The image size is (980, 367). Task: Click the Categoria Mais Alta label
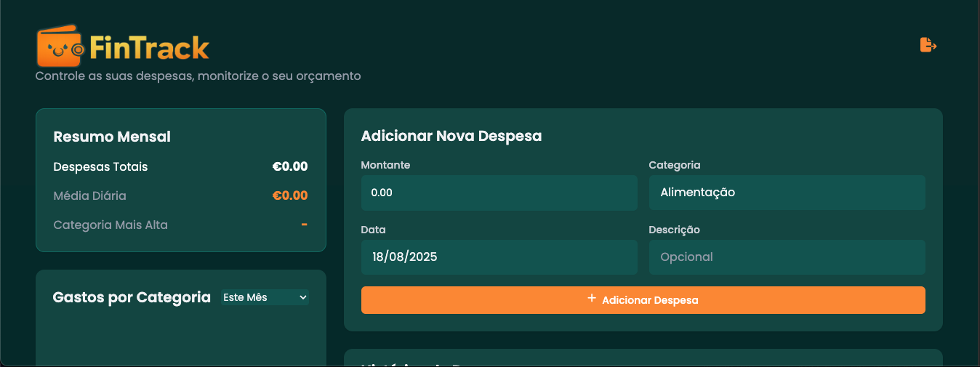(x=111, y=225)
